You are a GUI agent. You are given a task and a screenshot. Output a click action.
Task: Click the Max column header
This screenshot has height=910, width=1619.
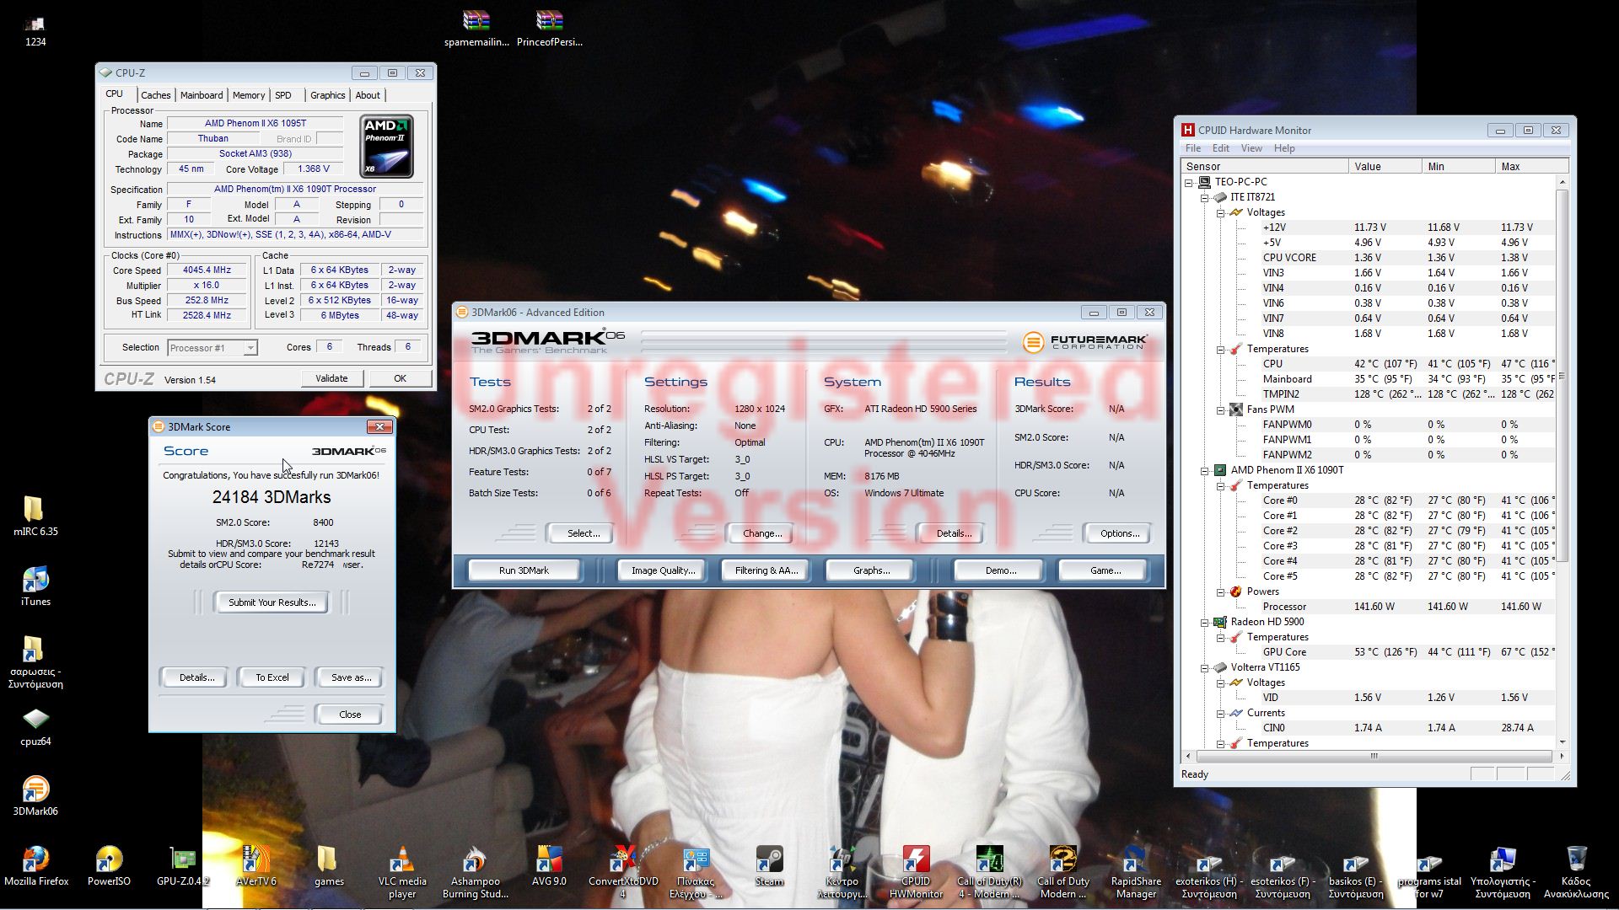pyautogui.click(x=1532, y=166)
